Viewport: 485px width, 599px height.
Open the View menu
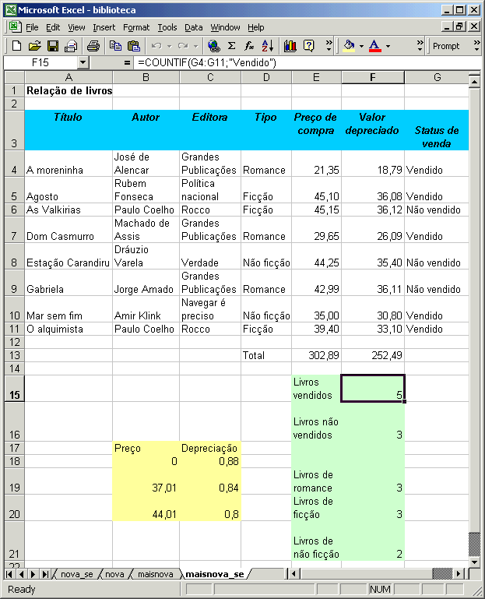(x=76, y=27)
